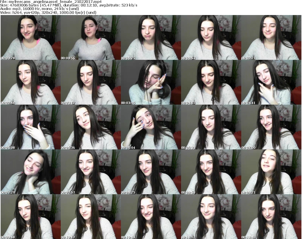
Task: Select the thumbnail at 00:04:13
Action: [211, 82]
